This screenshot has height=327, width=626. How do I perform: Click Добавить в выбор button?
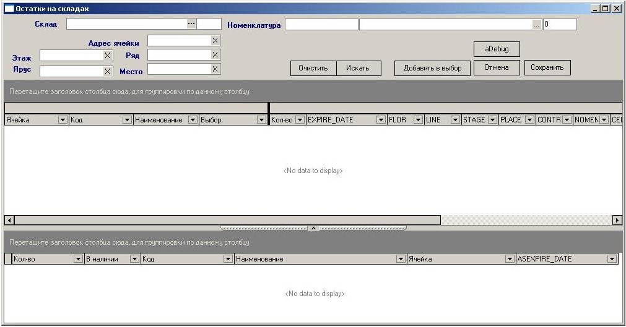(x=432, y=68)
